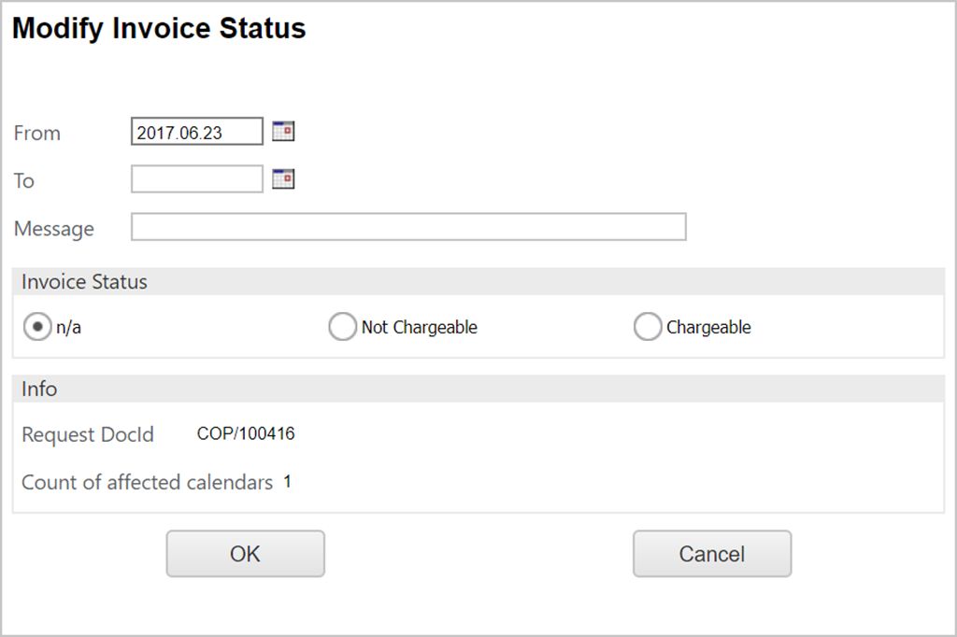Select the n/a invoice status option
Viewport: 957px width, 637px height.
tap(37, 327)
